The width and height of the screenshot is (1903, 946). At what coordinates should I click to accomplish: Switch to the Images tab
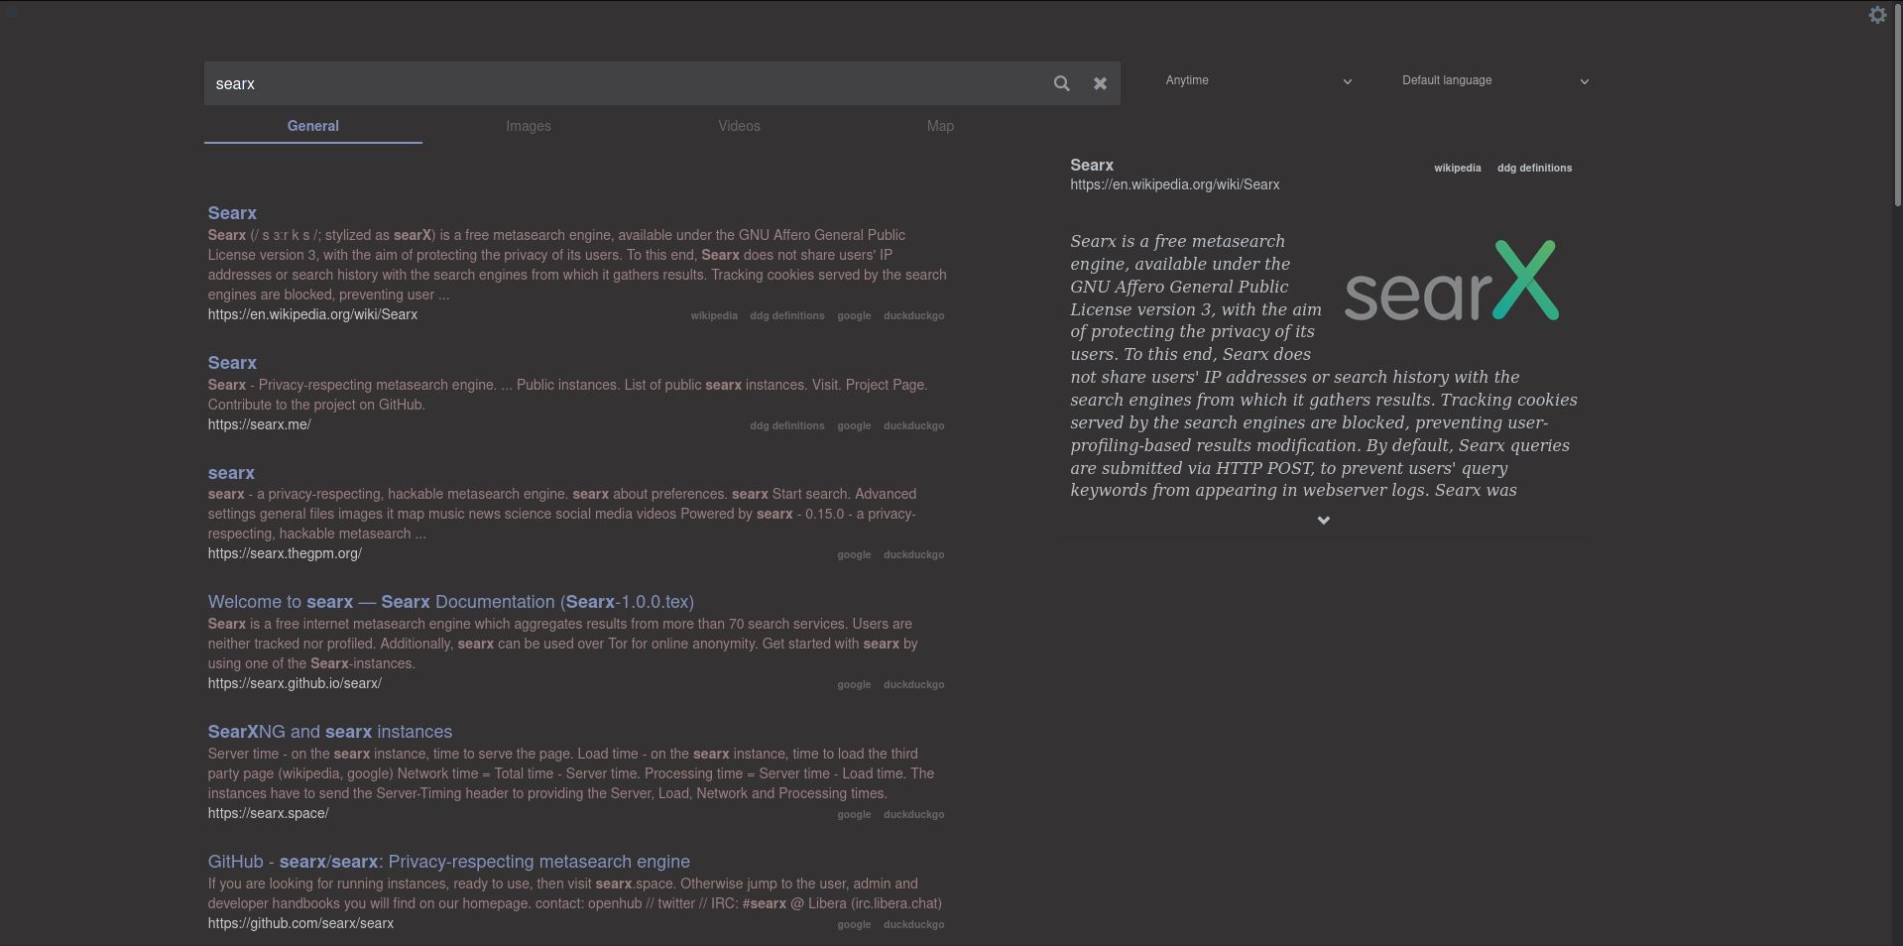529,126
